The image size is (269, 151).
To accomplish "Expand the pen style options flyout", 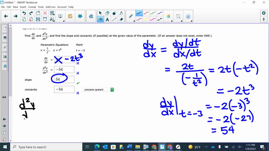I will tap(134, 21).
